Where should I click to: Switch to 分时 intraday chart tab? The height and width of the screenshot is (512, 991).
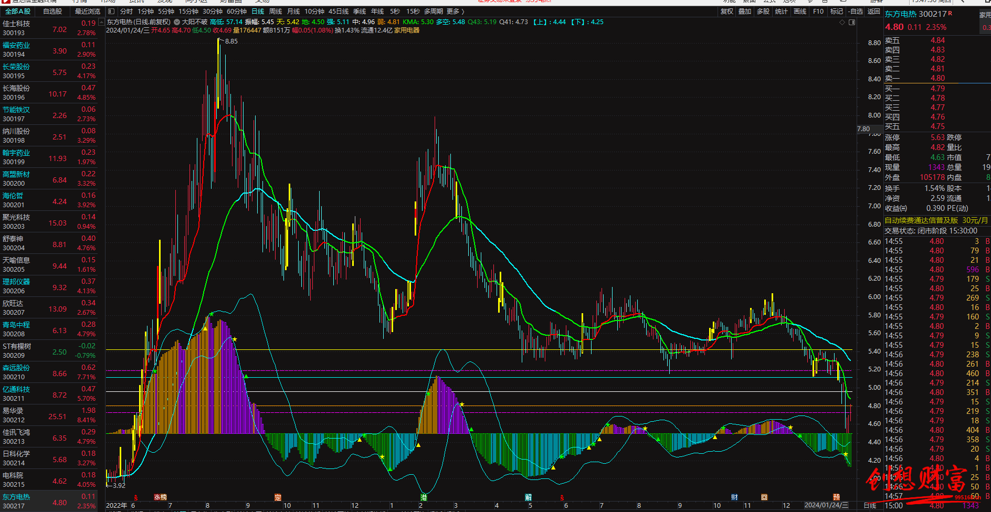(x=126, y=11)
